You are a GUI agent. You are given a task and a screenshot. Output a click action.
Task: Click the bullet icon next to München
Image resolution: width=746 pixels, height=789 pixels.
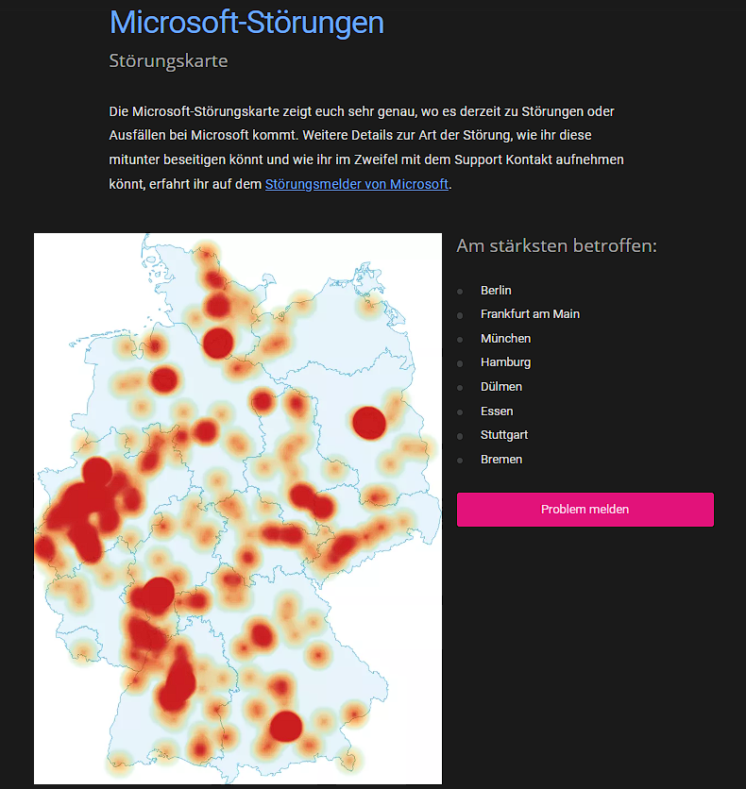point(460,340)
